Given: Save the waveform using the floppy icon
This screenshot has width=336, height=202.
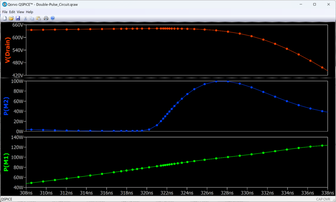Looking at the screenshot, I should (18, 18).
